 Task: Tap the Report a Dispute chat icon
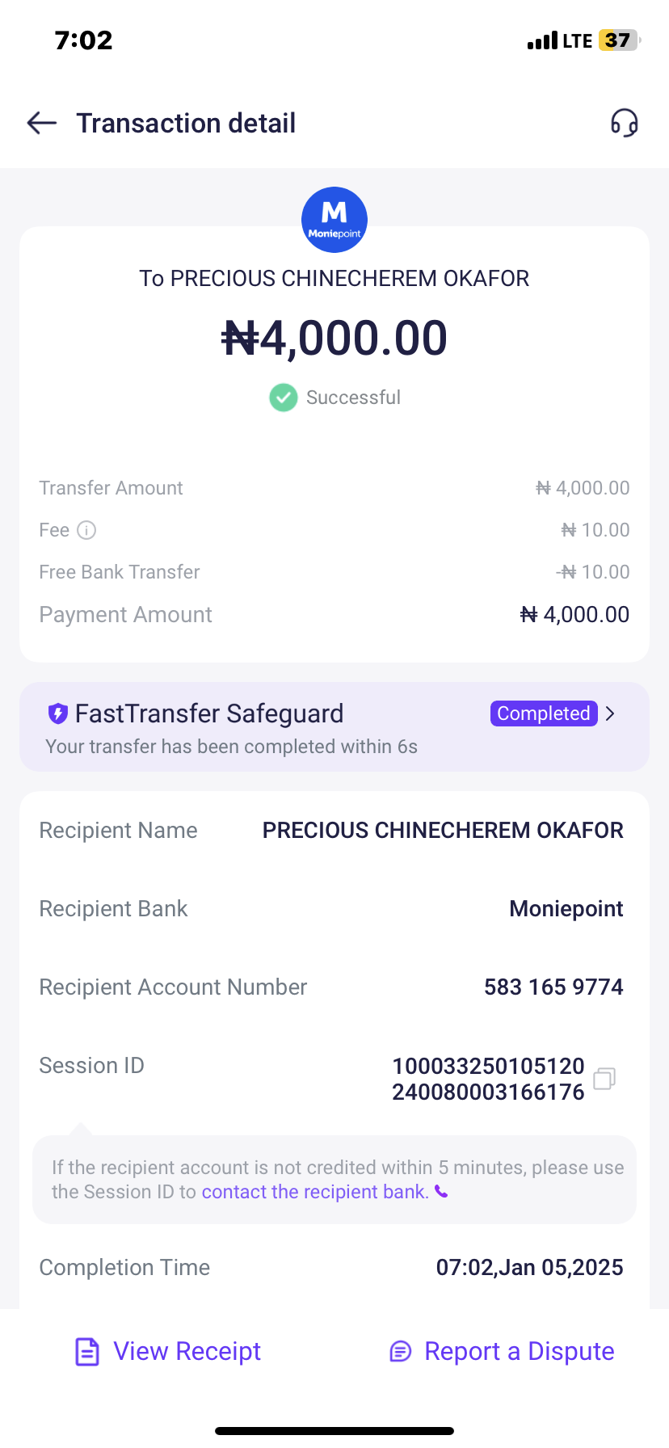click(401, 1351)
